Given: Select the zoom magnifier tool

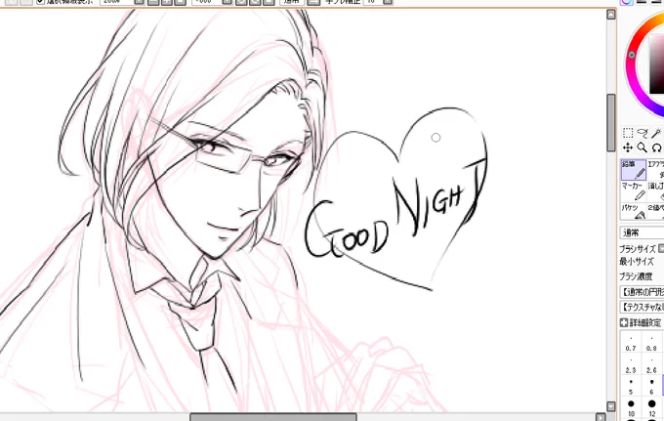Looking at the screenshot, I should (643, 147).
